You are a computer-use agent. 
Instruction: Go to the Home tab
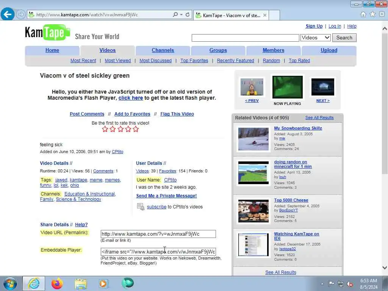(x=52, y=50)
